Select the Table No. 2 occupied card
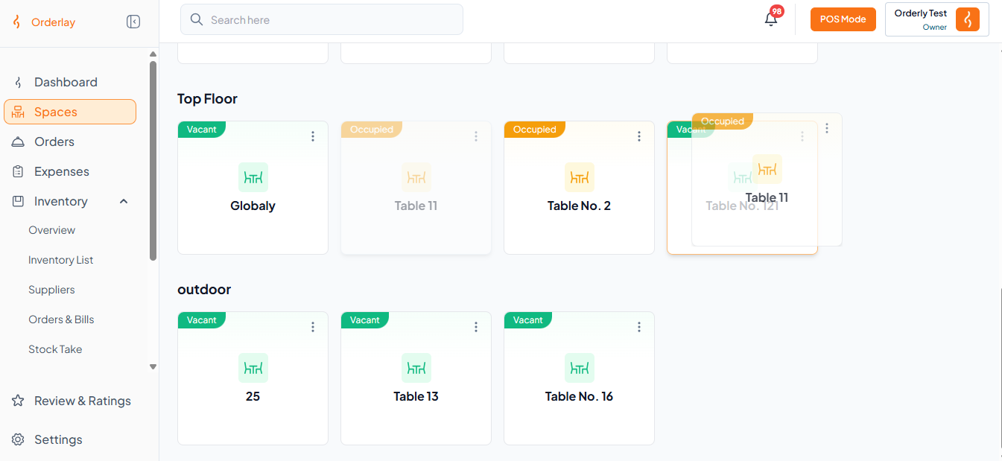1002x461 pixels. 579,188
